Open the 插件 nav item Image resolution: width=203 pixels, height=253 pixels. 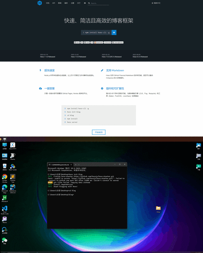(x=66, y=3)
